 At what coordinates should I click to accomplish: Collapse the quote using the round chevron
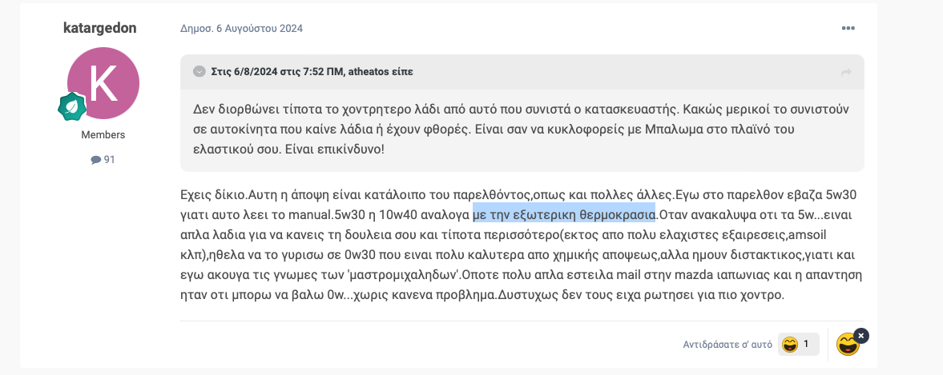click(x=199, y=72)
